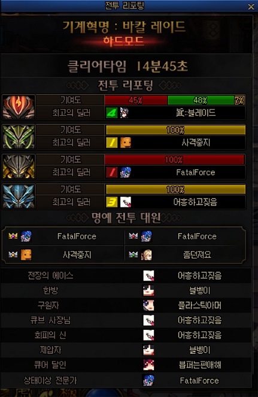Click player name 플라스틱아머
The height and width of the screenshot is (397, 258).
pos(199,305)
